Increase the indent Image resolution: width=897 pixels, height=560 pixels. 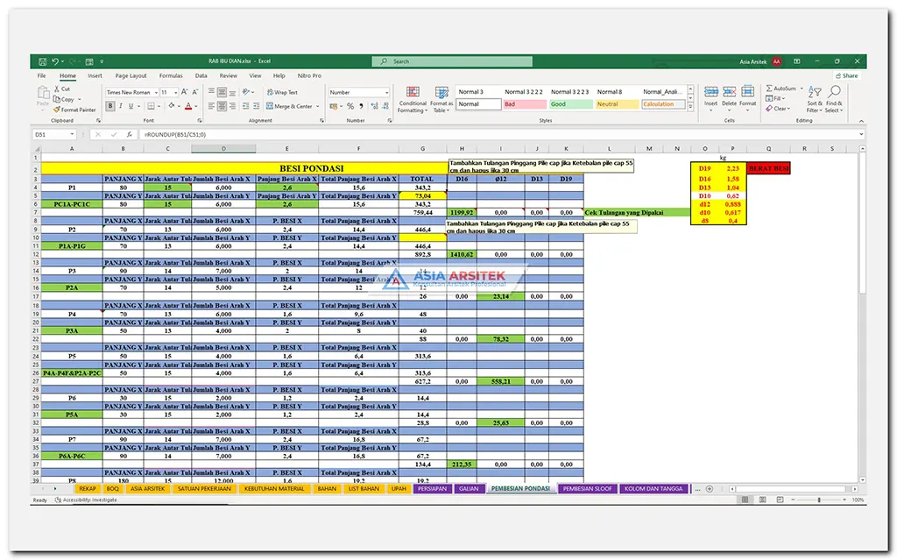(x=256, y=106)
